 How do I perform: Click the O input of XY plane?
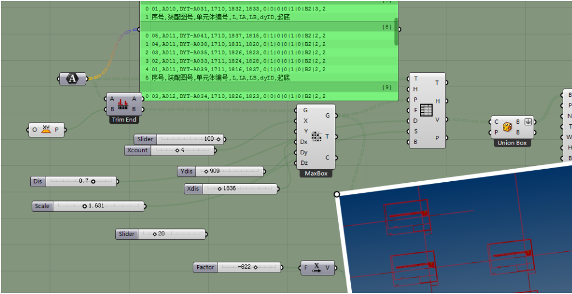(x=35, y=130)
